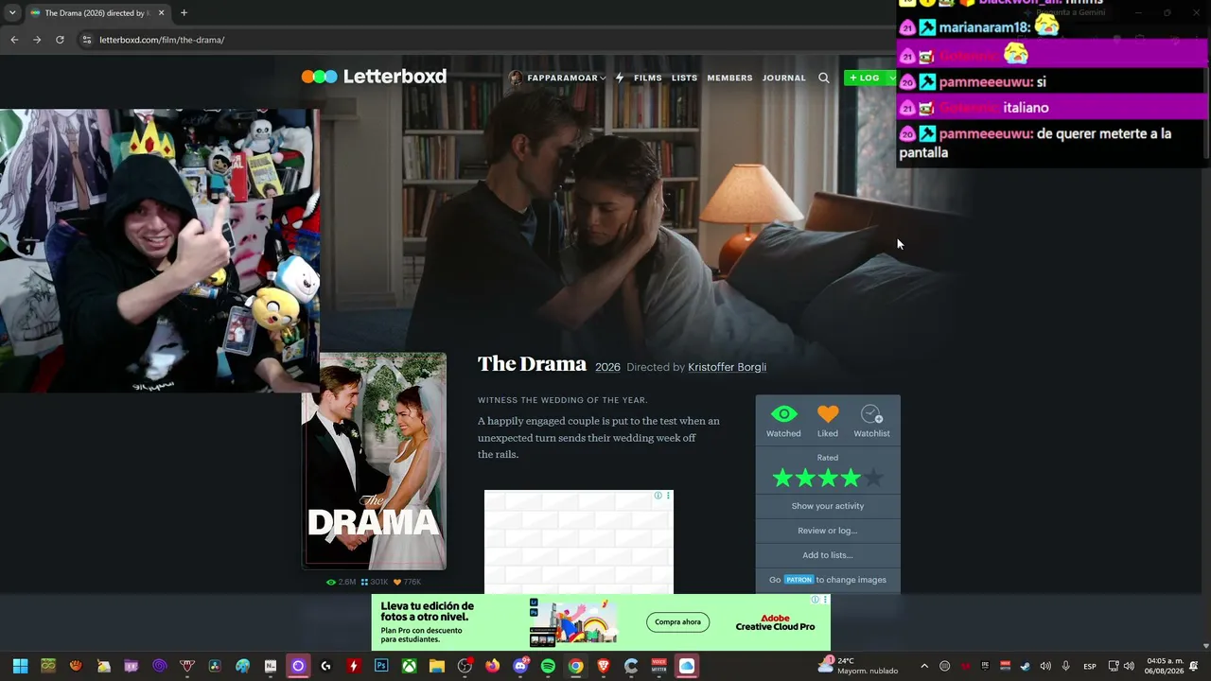The image size is (1211, 681).
Task: Open Spotify from the taskbar
Action: coord(548,666)
